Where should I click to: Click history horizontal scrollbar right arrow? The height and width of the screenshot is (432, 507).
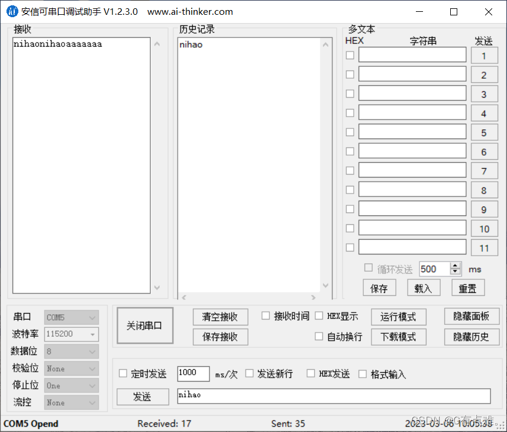tap(313, 297)
